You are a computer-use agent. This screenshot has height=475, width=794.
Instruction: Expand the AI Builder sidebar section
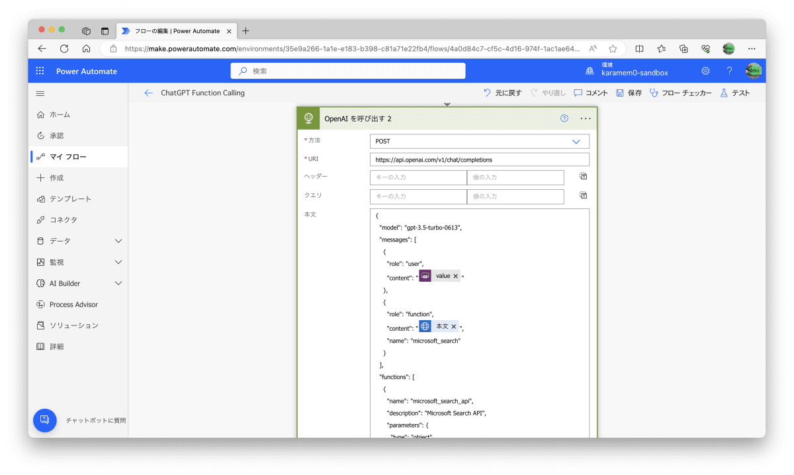point(118,283)
